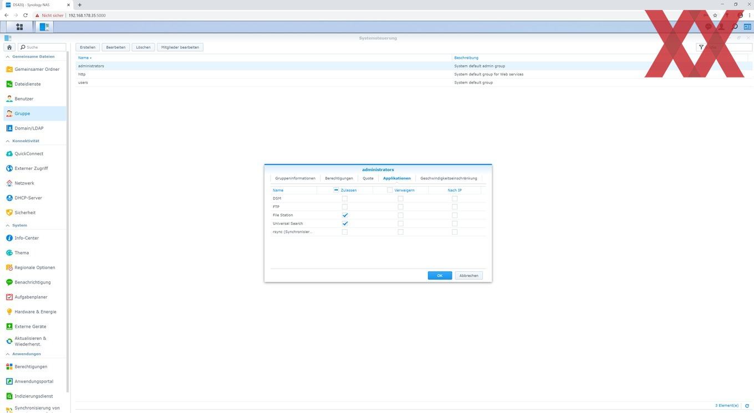Open the DSM widgets panel icon
Screen dimensions: 754x413
pyautogui.click(x=747, y=27)
